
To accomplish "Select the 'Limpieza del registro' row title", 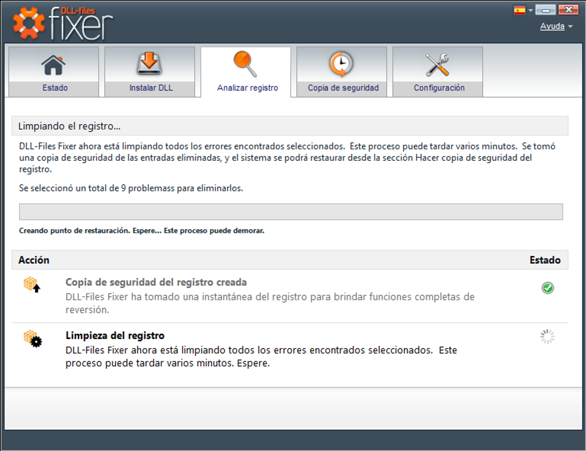I will point(115,336).
